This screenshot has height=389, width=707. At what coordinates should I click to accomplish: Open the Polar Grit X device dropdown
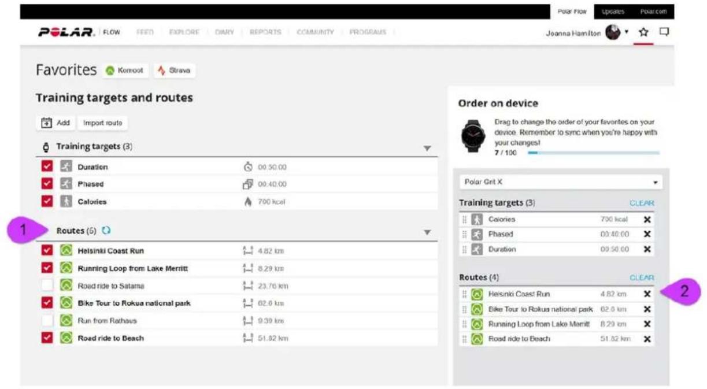click(x=561, y=182)
